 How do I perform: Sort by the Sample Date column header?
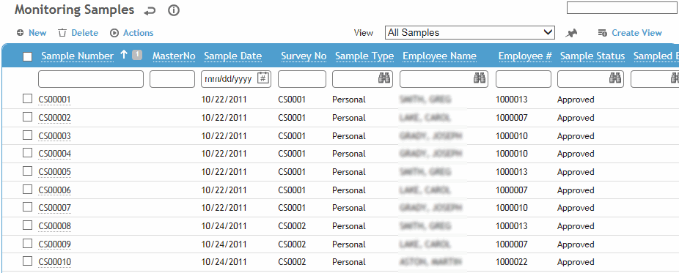click(x=233, y=56)
